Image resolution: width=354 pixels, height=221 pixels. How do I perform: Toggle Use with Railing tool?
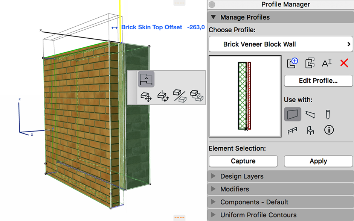[x=292, y=130]
